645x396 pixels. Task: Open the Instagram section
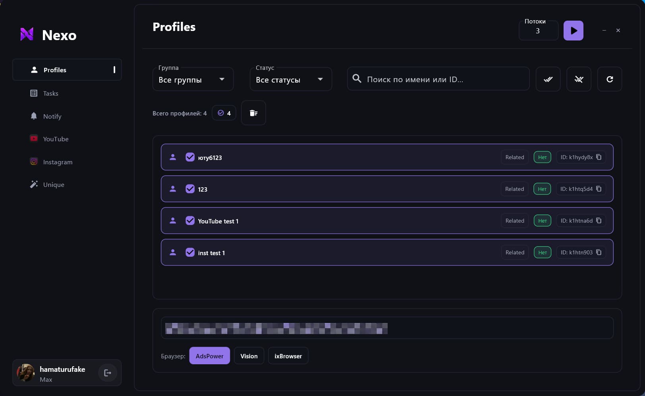58,162
